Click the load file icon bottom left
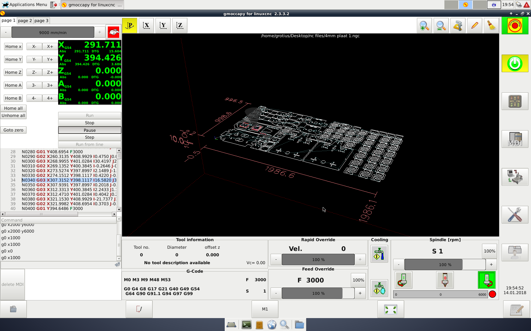Image resolution: width=531 pixels, height=331 pixels. 13,309
